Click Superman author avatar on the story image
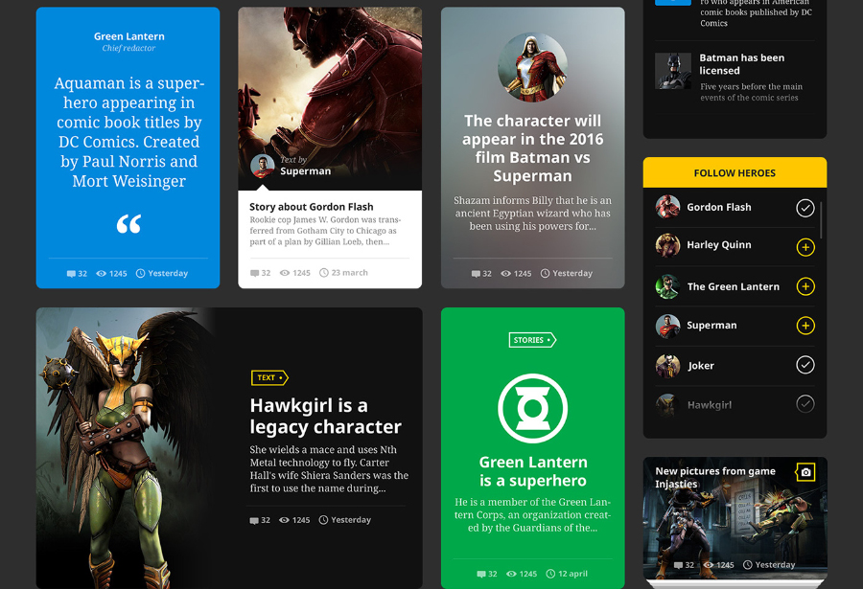This screenshot has height=589, width=863. 263,166
